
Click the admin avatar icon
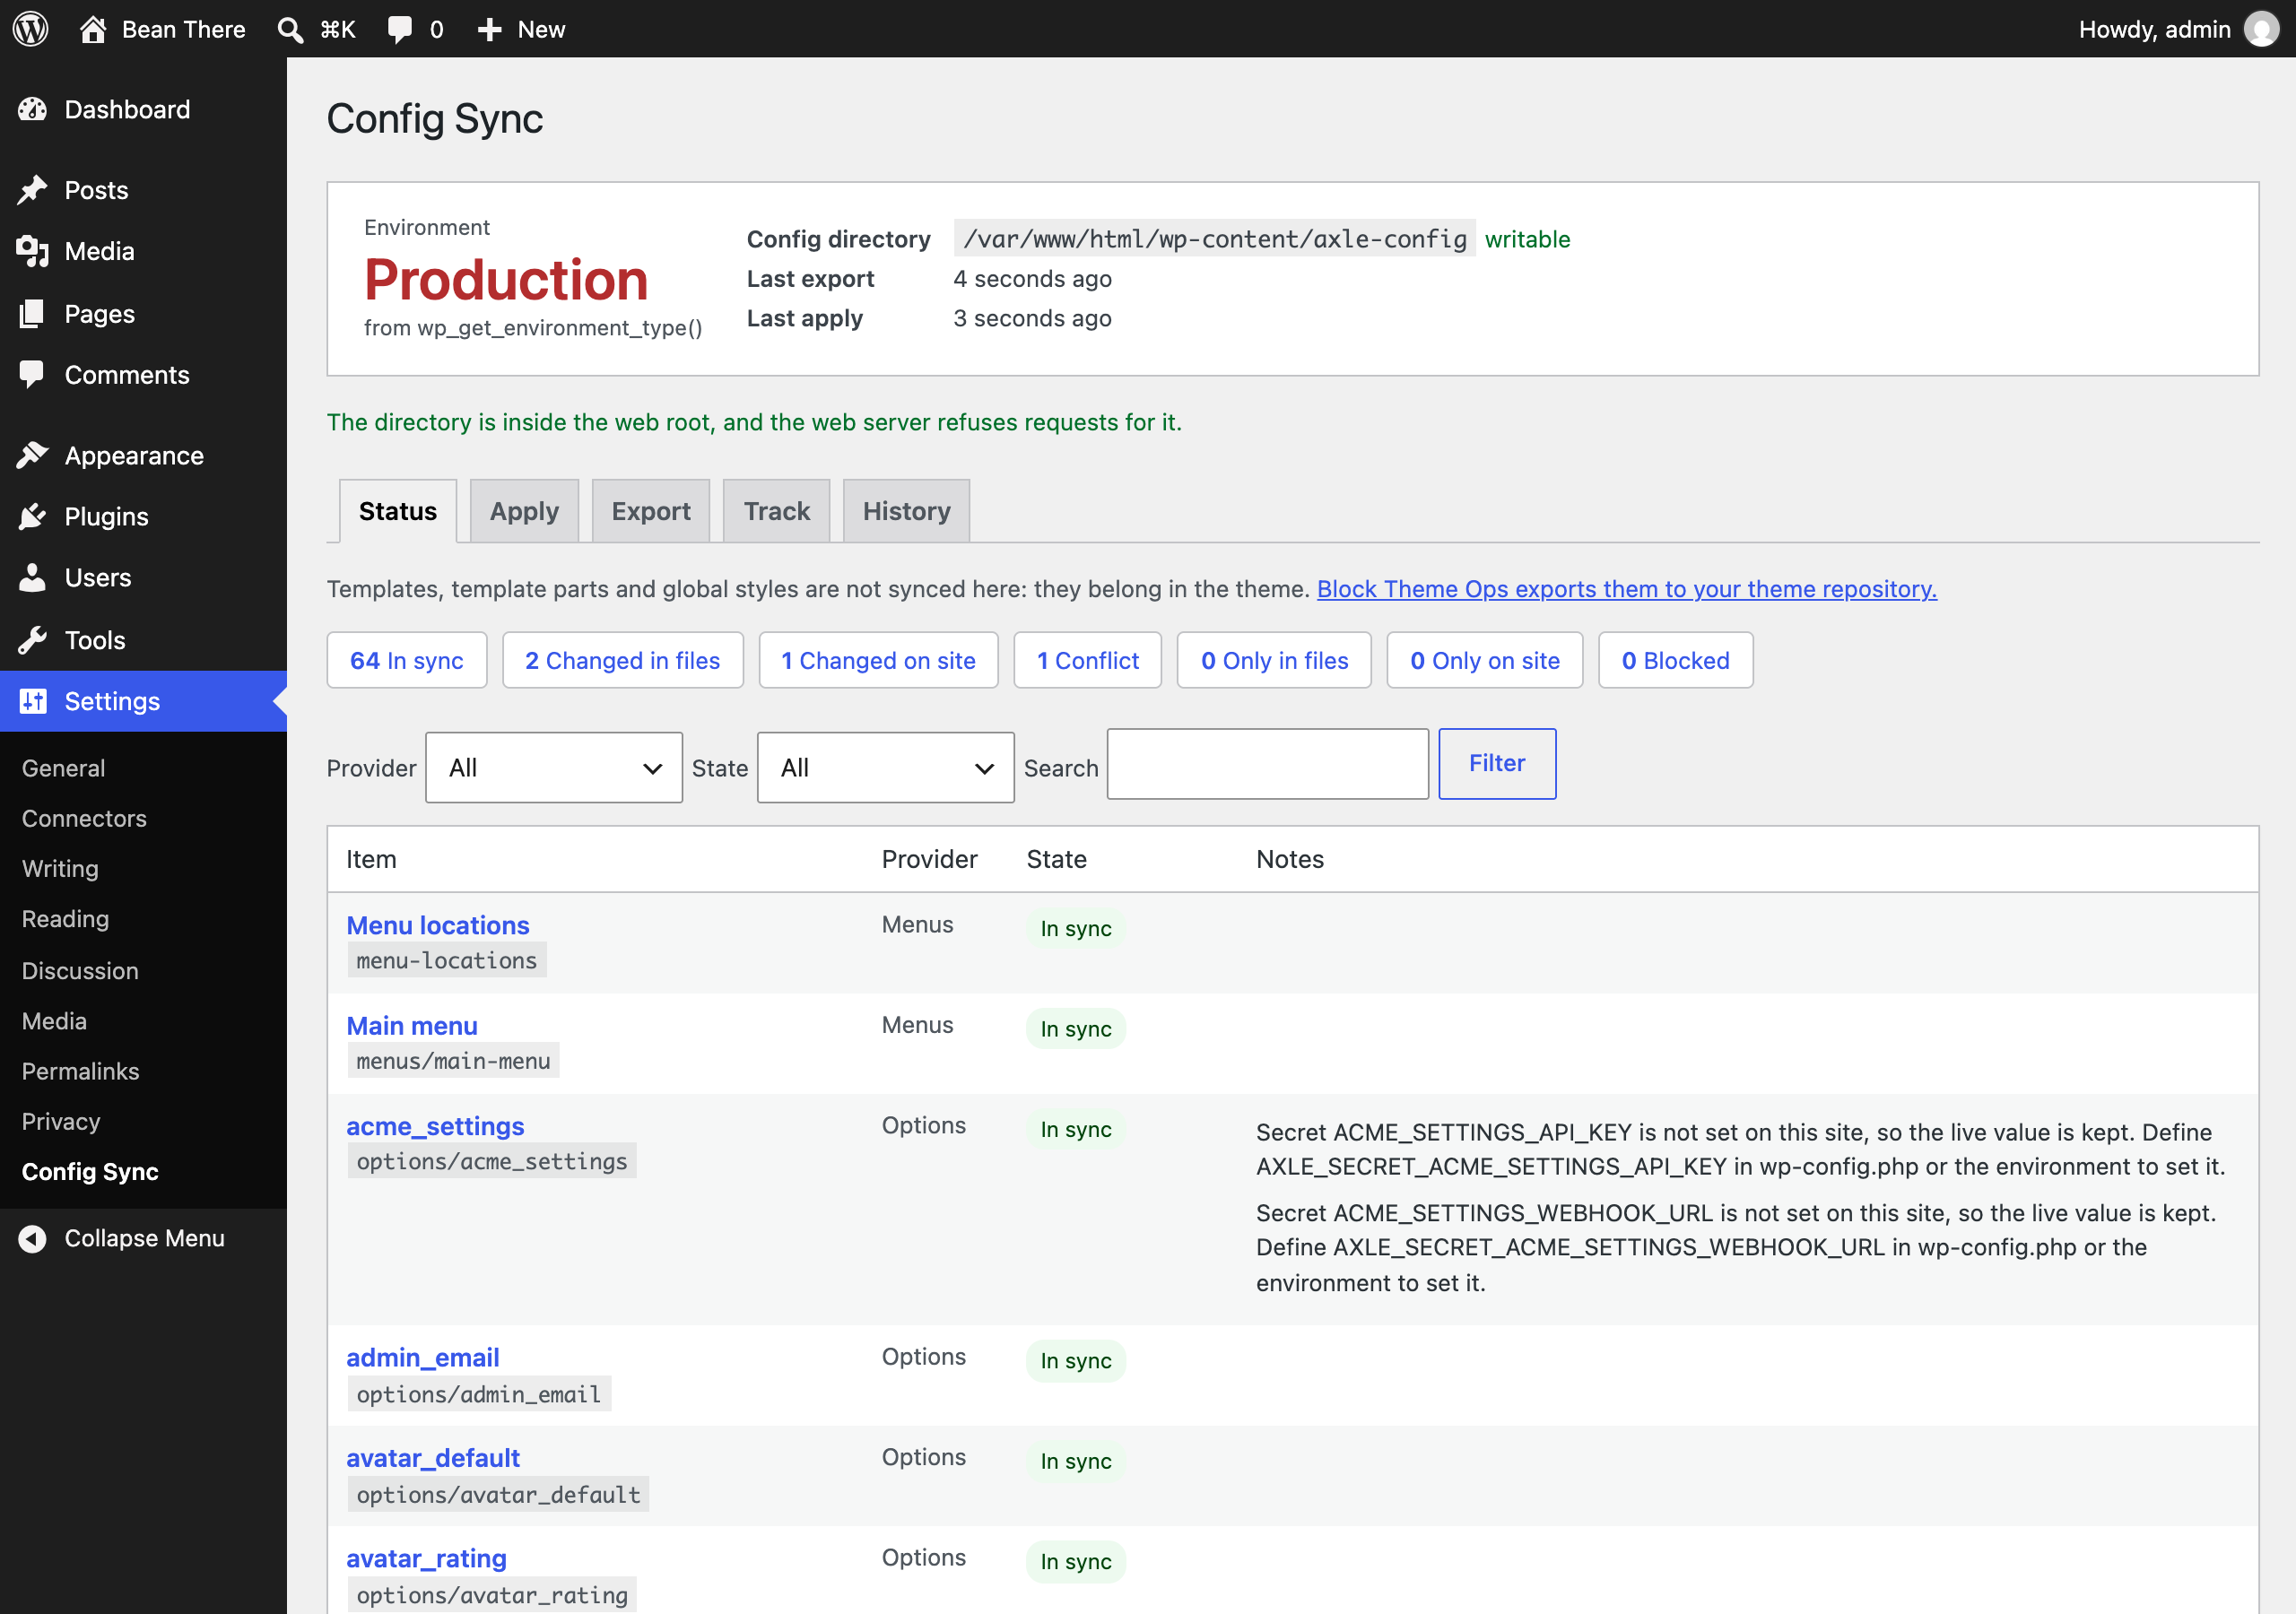tap(2261, 29)
